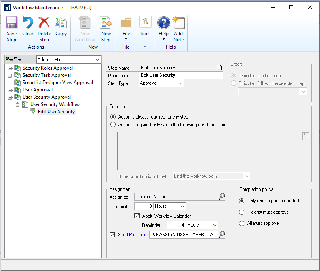Click the Tools wrench icon

(145, 21)
